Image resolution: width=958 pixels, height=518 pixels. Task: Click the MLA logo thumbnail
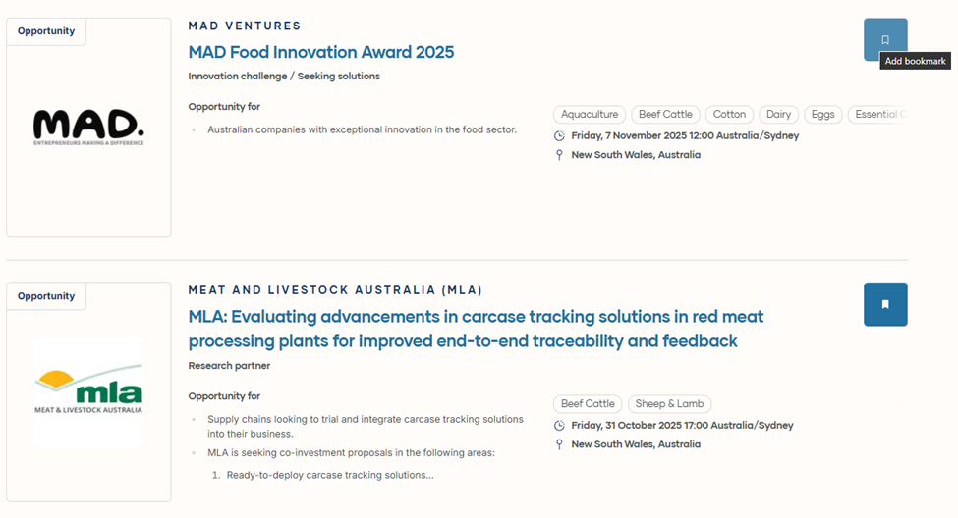pos(88,390)
